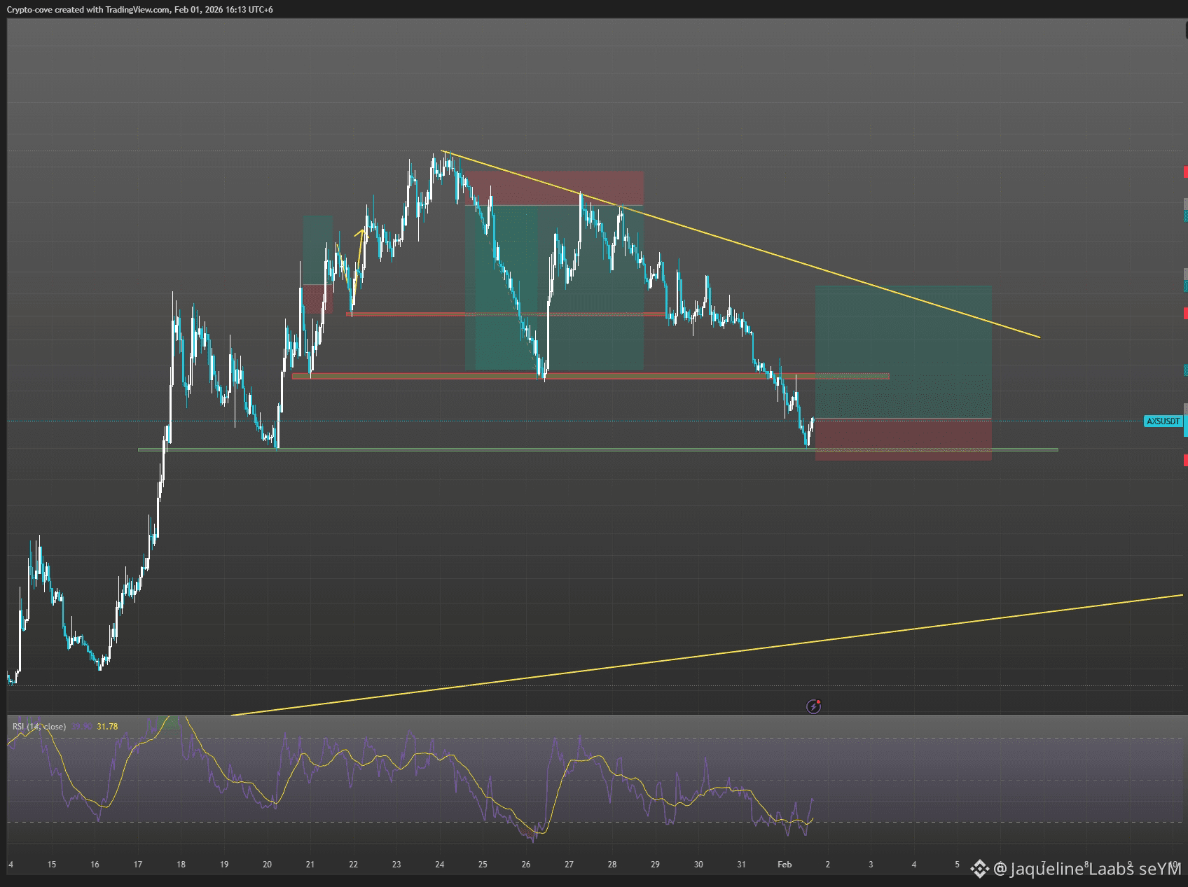Click date 20 on the time axis
The width and height of the screenshot is (1188, 887).
pyautogui.click(x=267, y=865)
